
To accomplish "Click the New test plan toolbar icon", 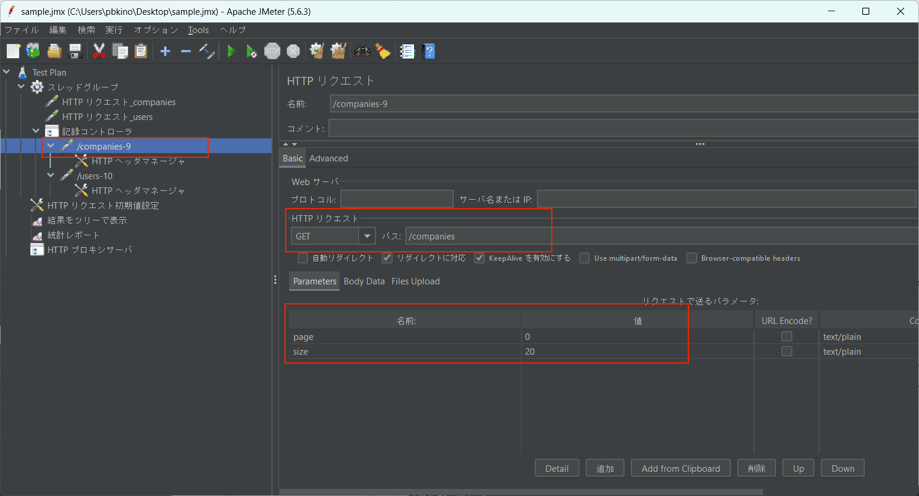I will pos(13,51).
